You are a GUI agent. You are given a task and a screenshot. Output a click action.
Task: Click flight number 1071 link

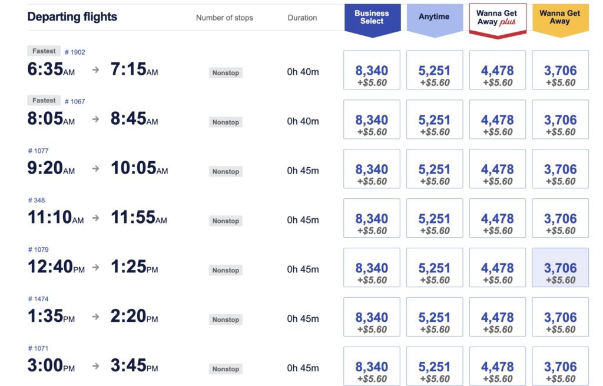pos(38,349)
